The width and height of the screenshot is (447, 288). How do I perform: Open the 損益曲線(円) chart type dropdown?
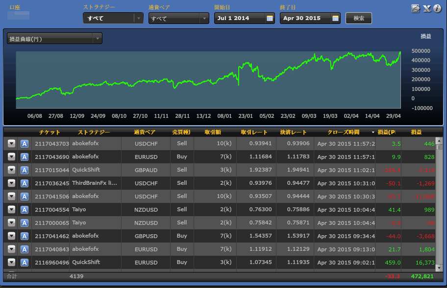click(x=54, y=38)
